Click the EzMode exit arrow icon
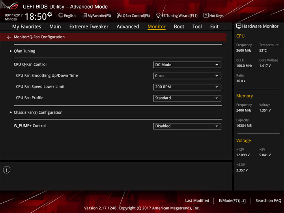The image size is (284, 213). coord(243,201)
